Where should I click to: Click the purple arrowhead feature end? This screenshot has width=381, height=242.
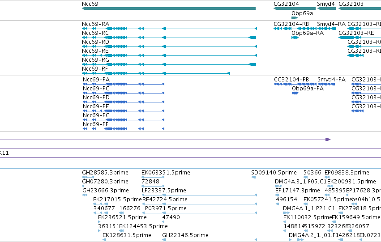(328, 140)
